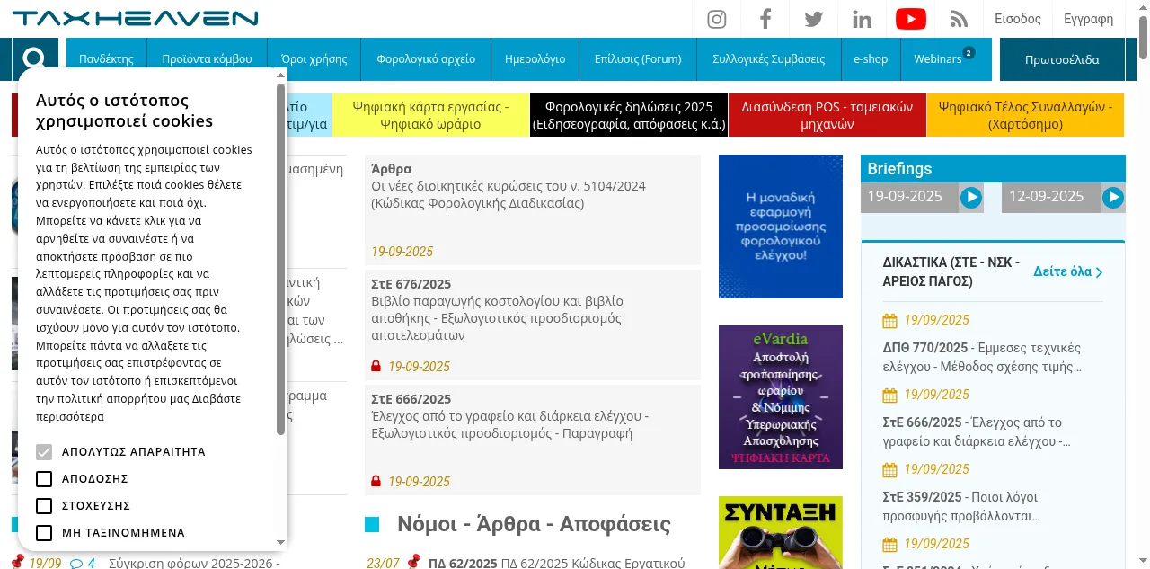This screenshot has width=1150, height=569.
Task: Open Ψηφιακό Τέλος Συναλλαγών orange banner
Action: (1025, 115)
